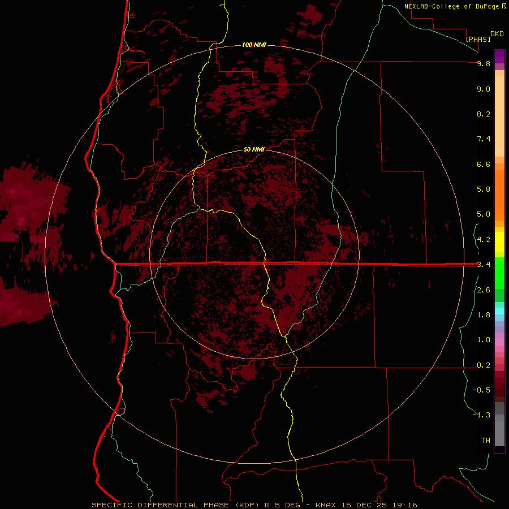This screenshot has height=509, width=509.
Task: Select the bright green band of the color scale
Action: point(499,273)
